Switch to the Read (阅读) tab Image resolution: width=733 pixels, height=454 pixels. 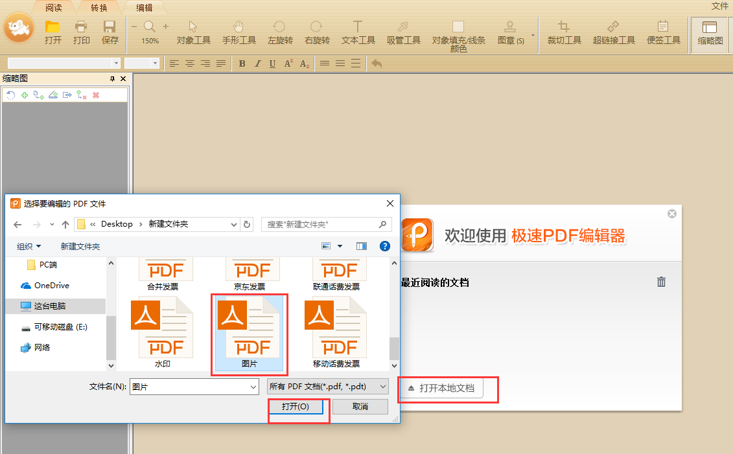click(x=54, y=8)
